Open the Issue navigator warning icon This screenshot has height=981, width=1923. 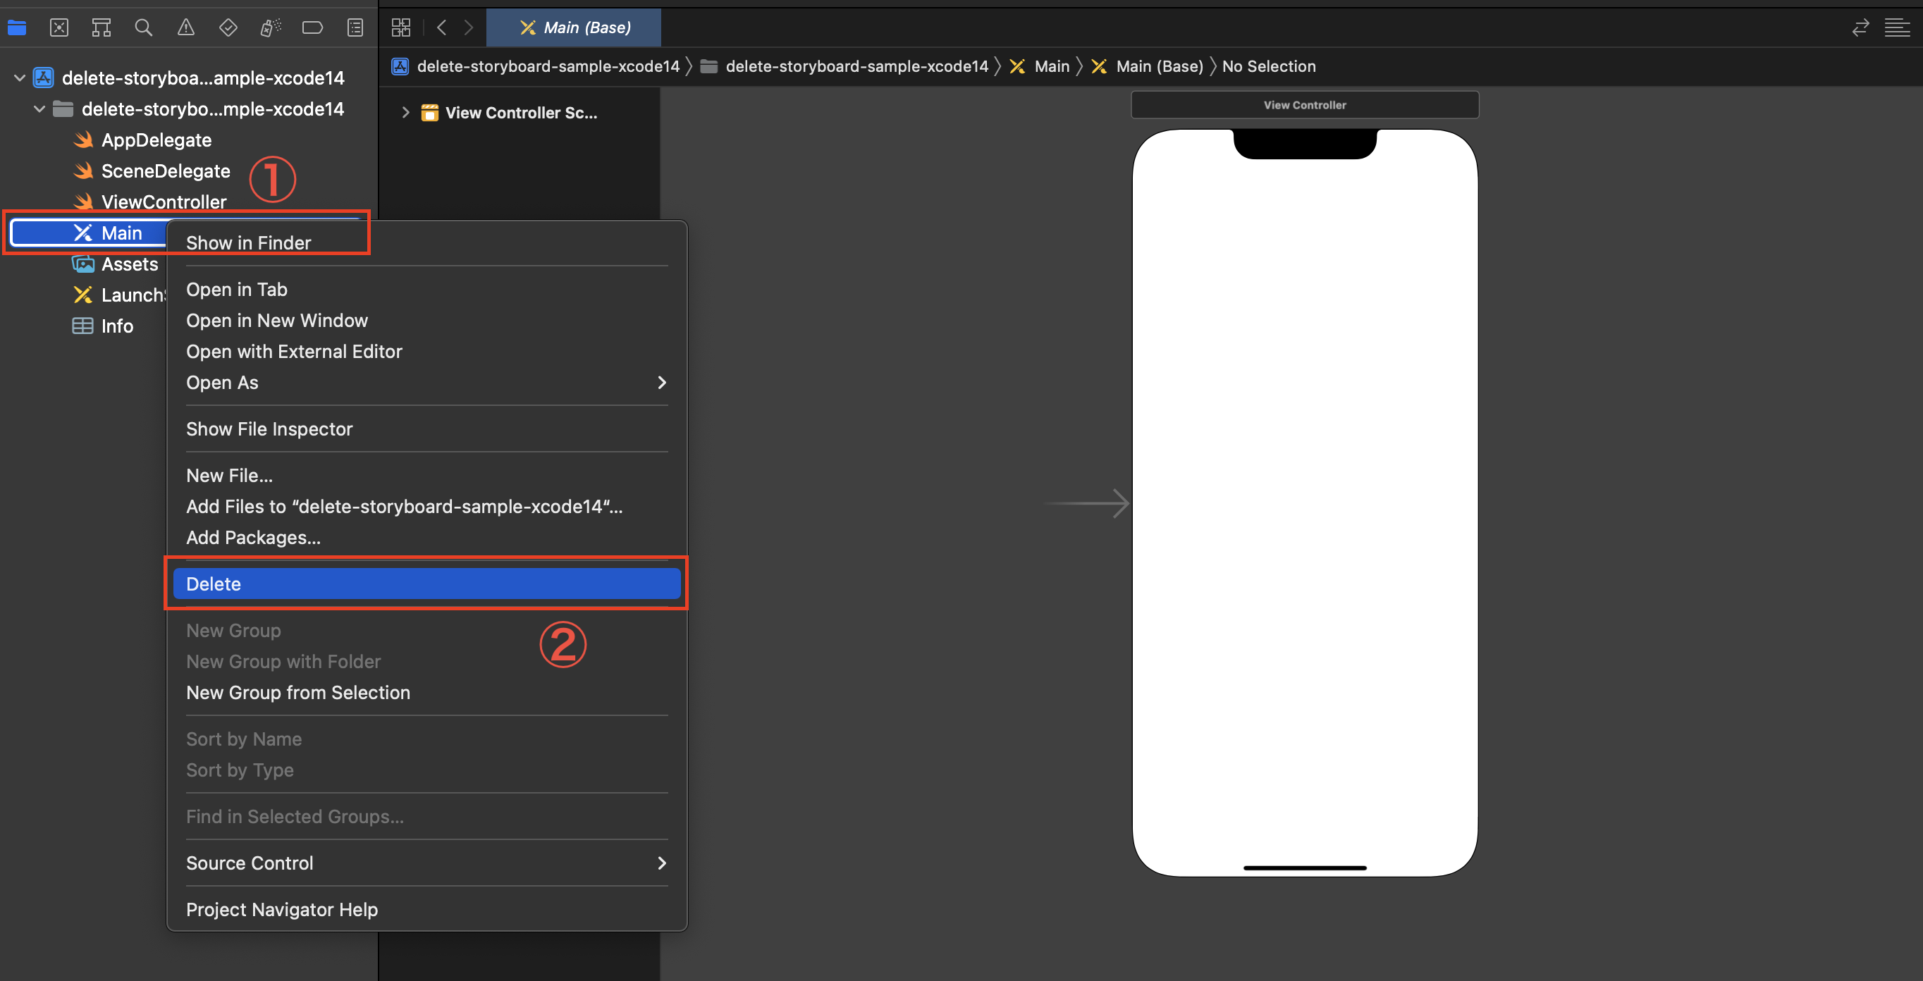[x=186, y=27]
